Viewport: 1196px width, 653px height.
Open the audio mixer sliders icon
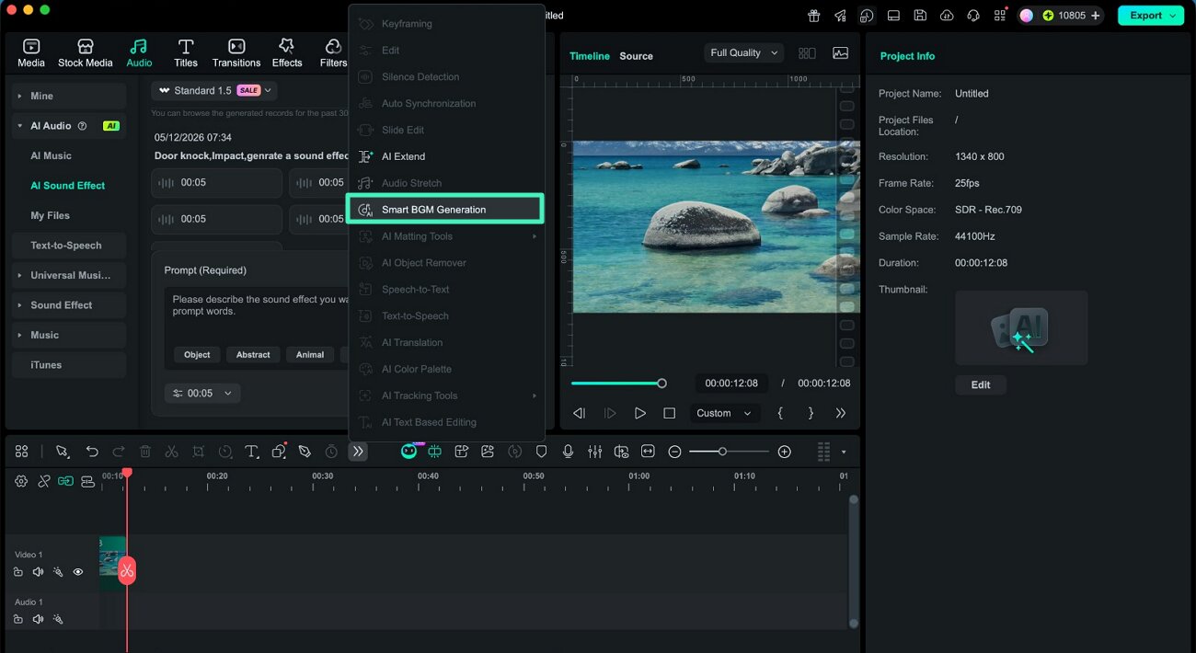[595, 452]
